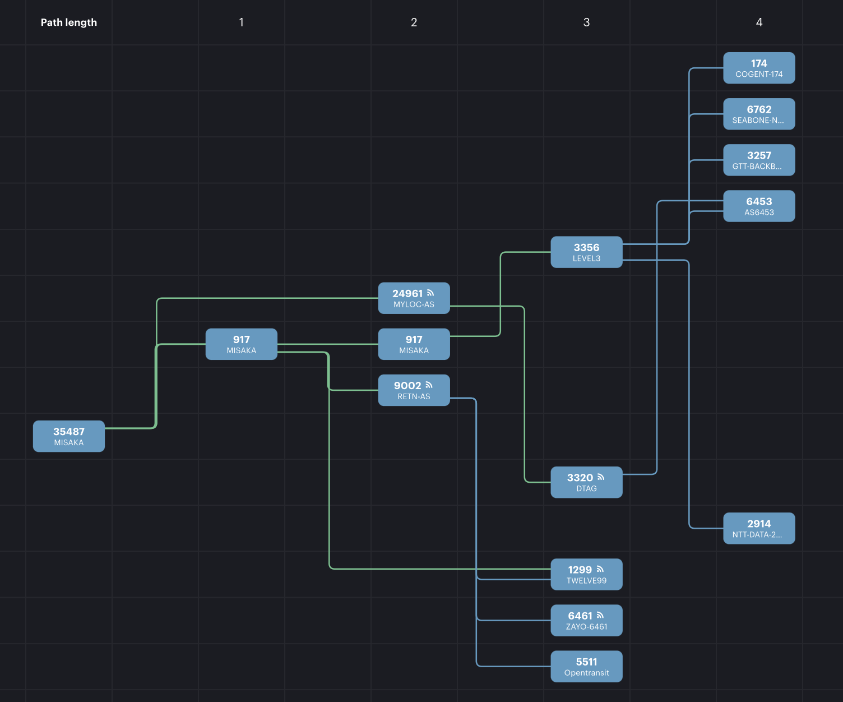Image resolution: width=843 pixels, height=702 pixels.
Task: Click the 6453 AS6453 node
Action: [759, 206]
